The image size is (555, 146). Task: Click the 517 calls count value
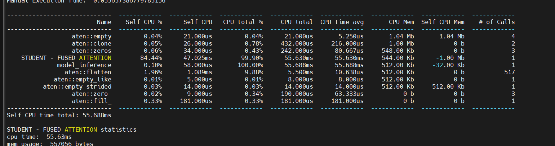(510, 72)
